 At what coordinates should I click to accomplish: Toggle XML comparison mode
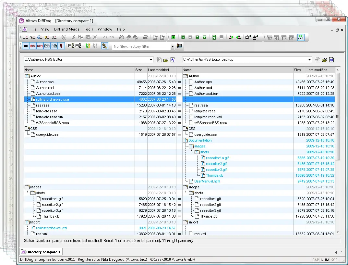click(277, 37)
